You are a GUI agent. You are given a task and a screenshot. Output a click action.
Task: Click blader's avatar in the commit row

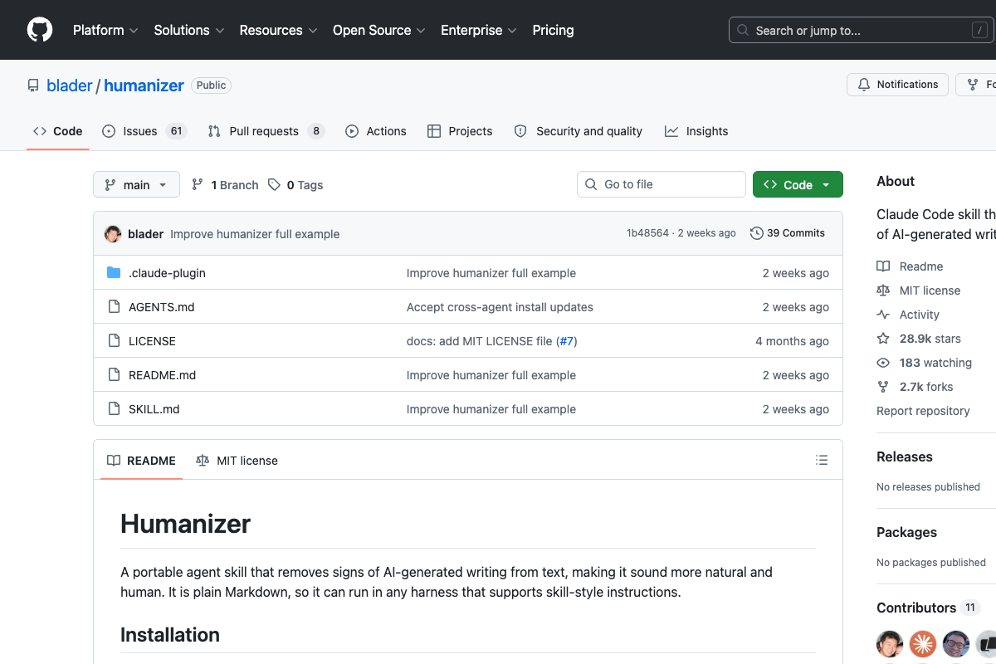coord(113,234)
